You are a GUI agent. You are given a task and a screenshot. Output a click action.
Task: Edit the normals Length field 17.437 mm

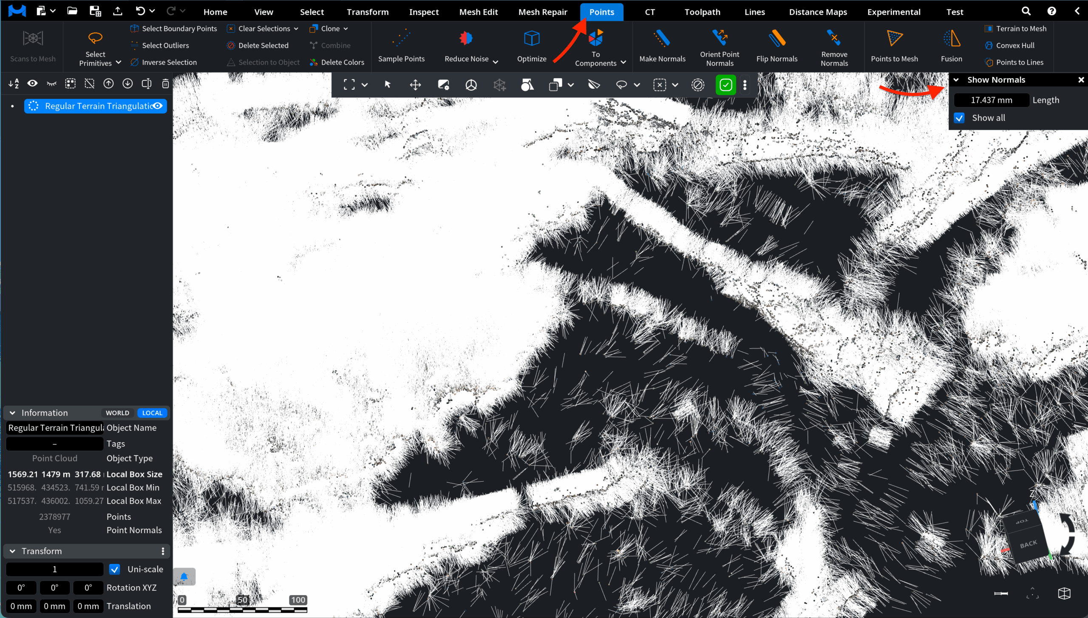(x=991, y=100)
